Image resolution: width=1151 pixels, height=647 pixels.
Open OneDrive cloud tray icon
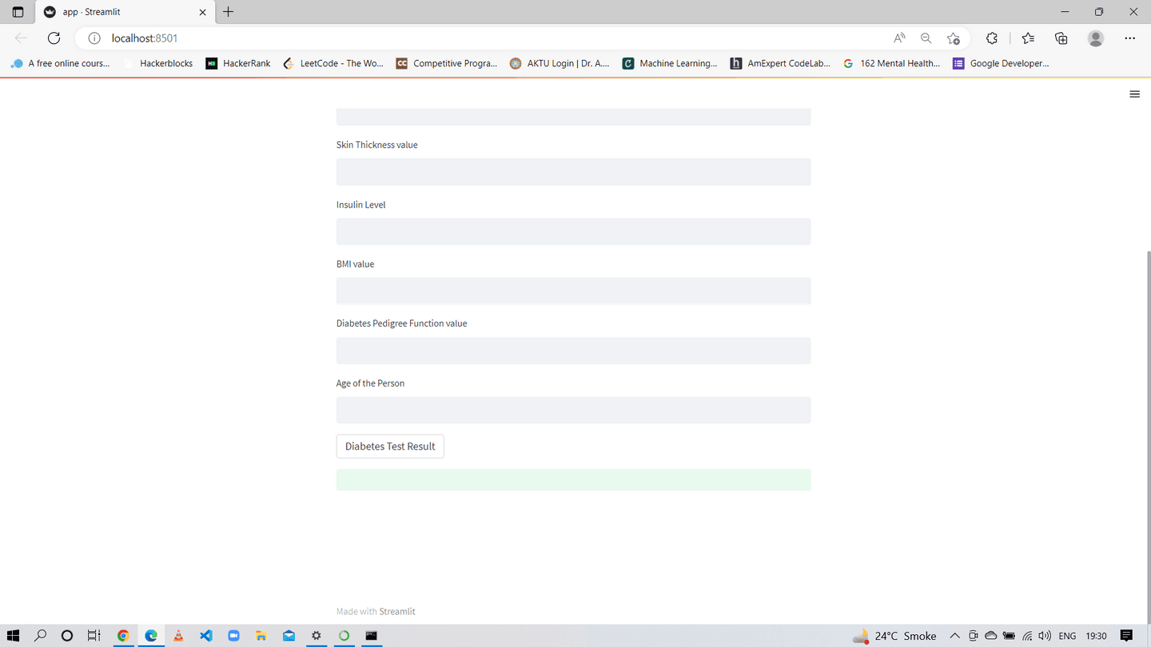pos(990,636)
